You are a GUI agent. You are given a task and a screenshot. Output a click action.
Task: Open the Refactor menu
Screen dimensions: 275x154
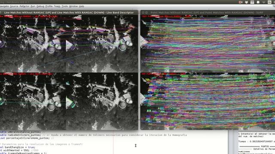coord(24,6)
